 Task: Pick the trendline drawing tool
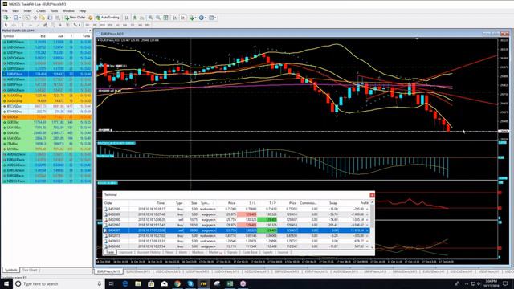(x=38, y=25)
